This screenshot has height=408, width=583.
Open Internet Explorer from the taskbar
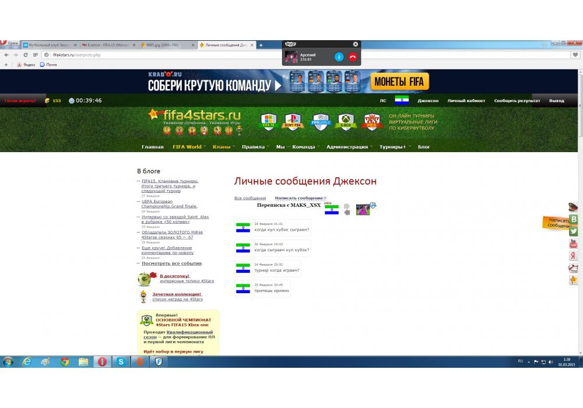click(x=27, y=361)
